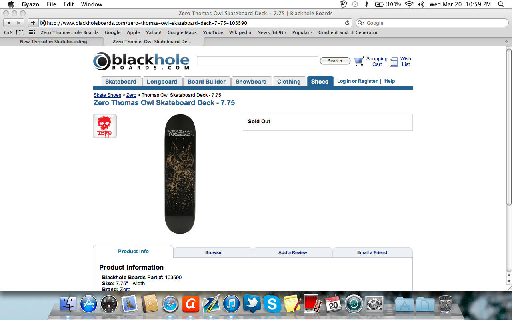Expand the Popular bookmarks dropdown

point(302,32)
